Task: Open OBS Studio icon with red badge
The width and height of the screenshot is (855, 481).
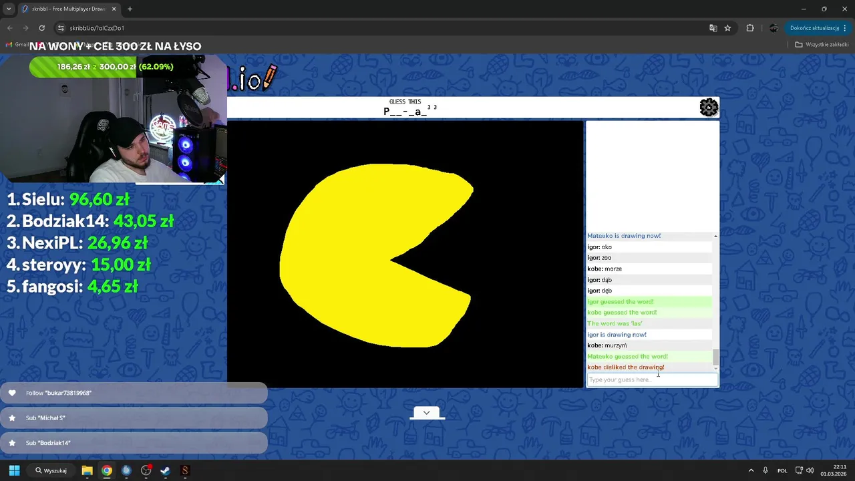Action: tap(146, 470)
